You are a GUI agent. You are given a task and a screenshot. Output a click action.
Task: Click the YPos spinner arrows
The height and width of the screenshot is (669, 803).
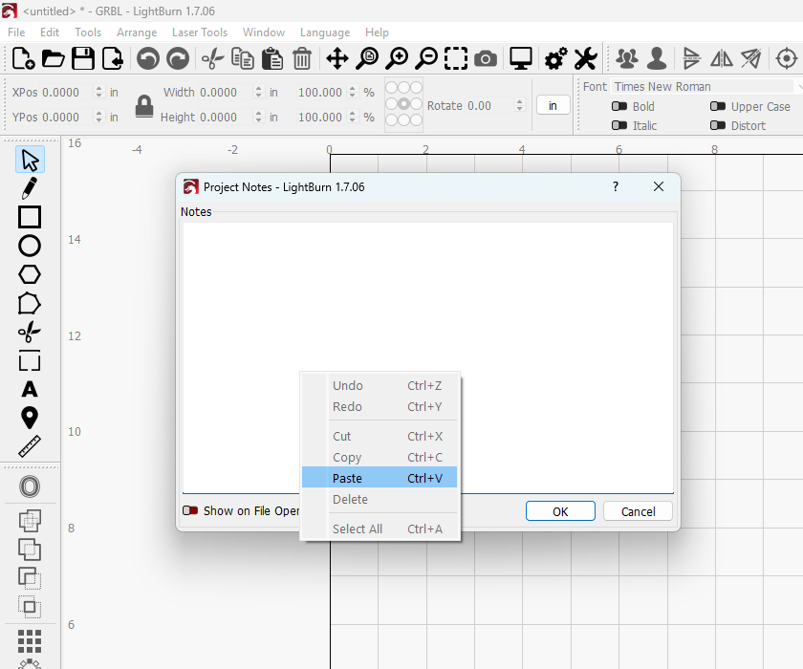[x=98, y=117]
